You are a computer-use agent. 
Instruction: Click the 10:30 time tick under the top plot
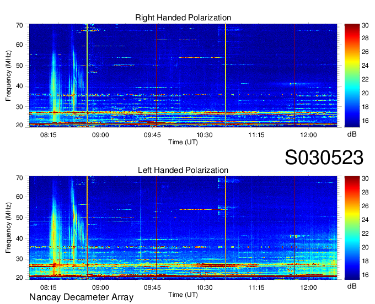[x=205, y=135]
